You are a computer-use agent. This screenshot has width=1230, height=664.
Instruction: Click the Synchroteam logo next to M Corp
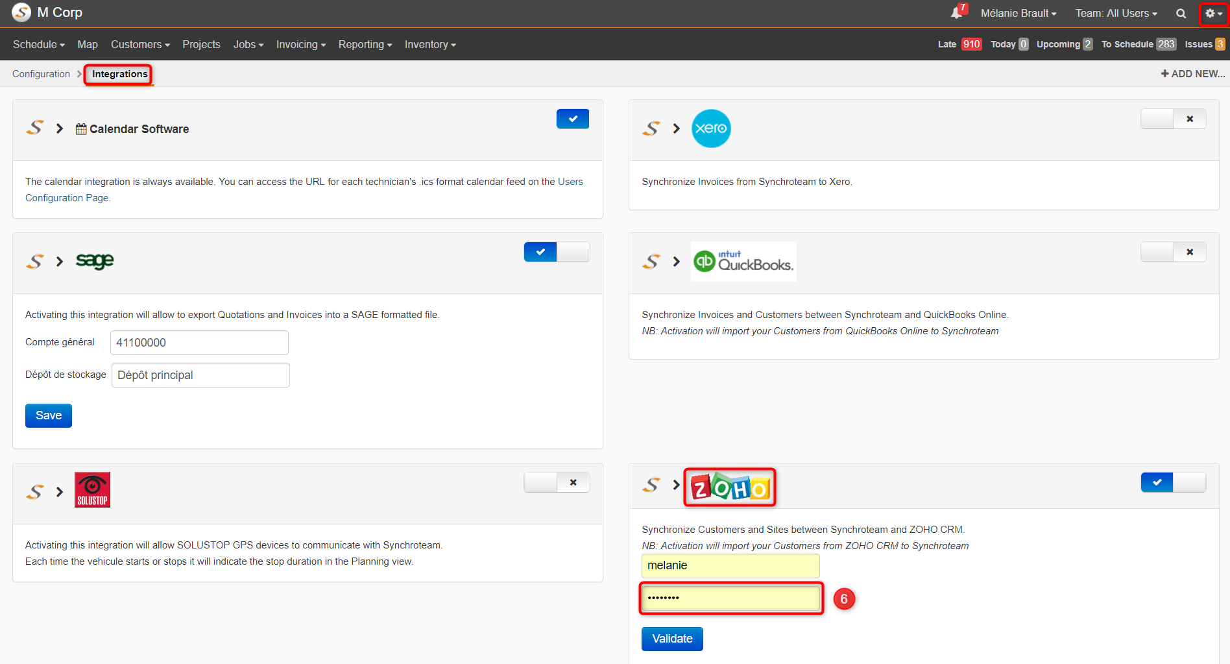pos(21,12)
